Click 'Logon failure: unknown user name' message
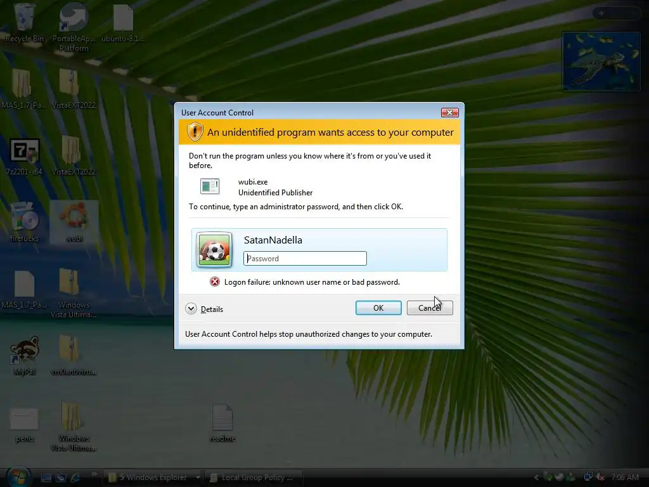Image resolution: width=649 pixels, height=487 pixels. click(x=312, y=282)
